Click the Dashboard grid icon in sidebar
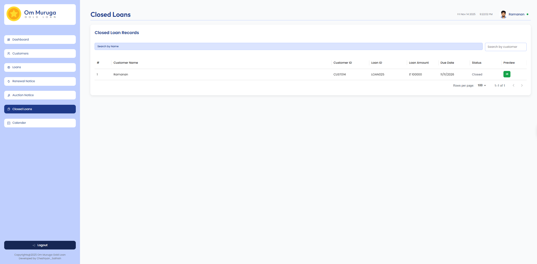 [9, 40]
